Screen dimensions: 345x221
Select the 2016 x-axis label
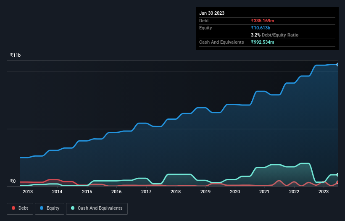116,192
